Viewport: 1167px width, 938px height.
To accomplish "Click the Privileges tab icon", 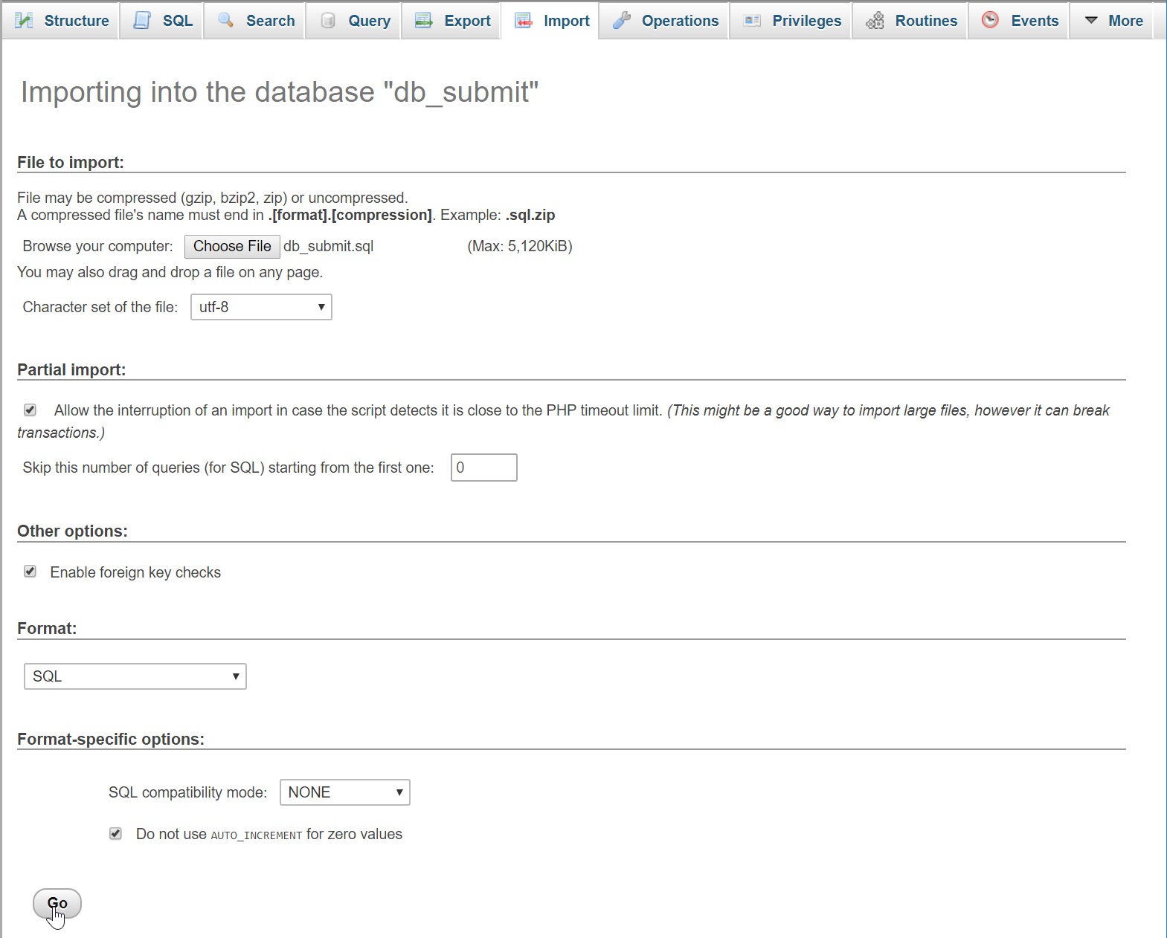I will click(752, 21).
